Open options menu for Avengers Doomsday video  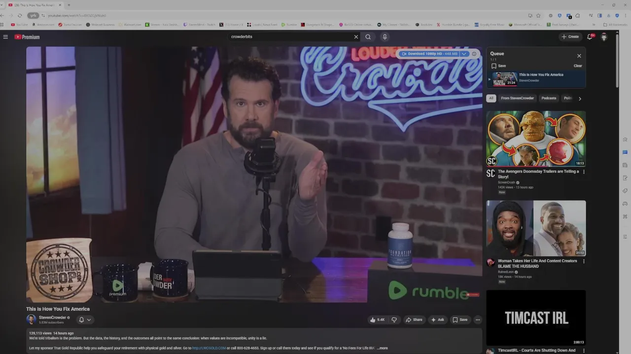(584, 172)
